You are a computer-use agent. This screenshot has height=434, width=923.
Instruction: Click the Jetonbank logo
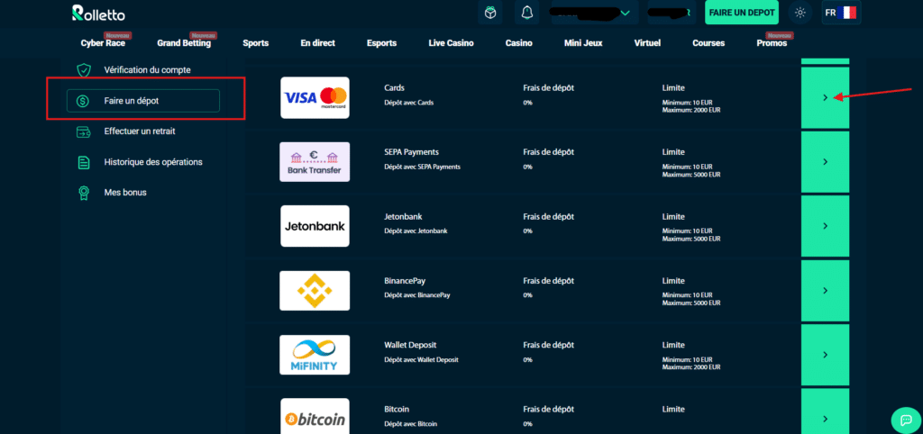(315, 226)
